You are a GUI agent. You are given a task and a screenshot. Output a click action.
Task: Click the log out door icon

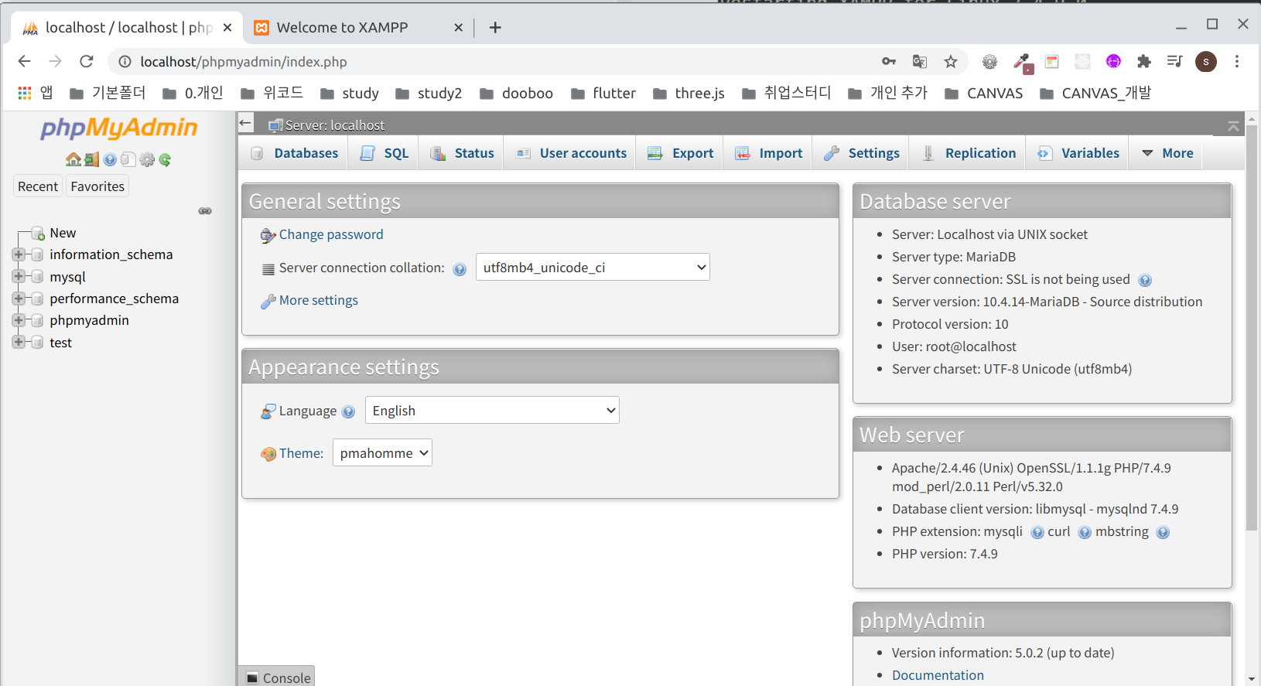point(91,159)
